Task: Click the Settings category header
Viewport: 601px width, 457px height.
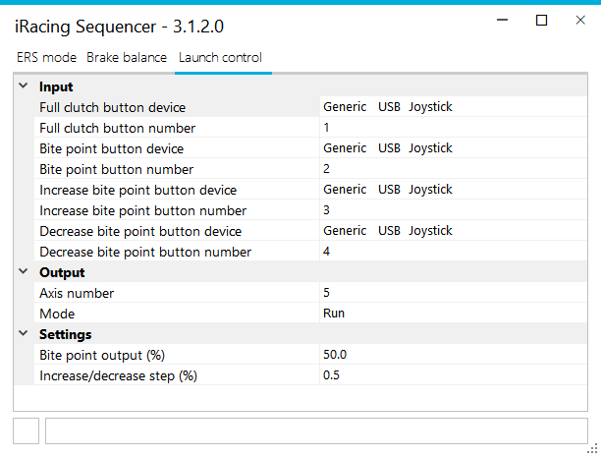Action: click(x=65, y=334)
